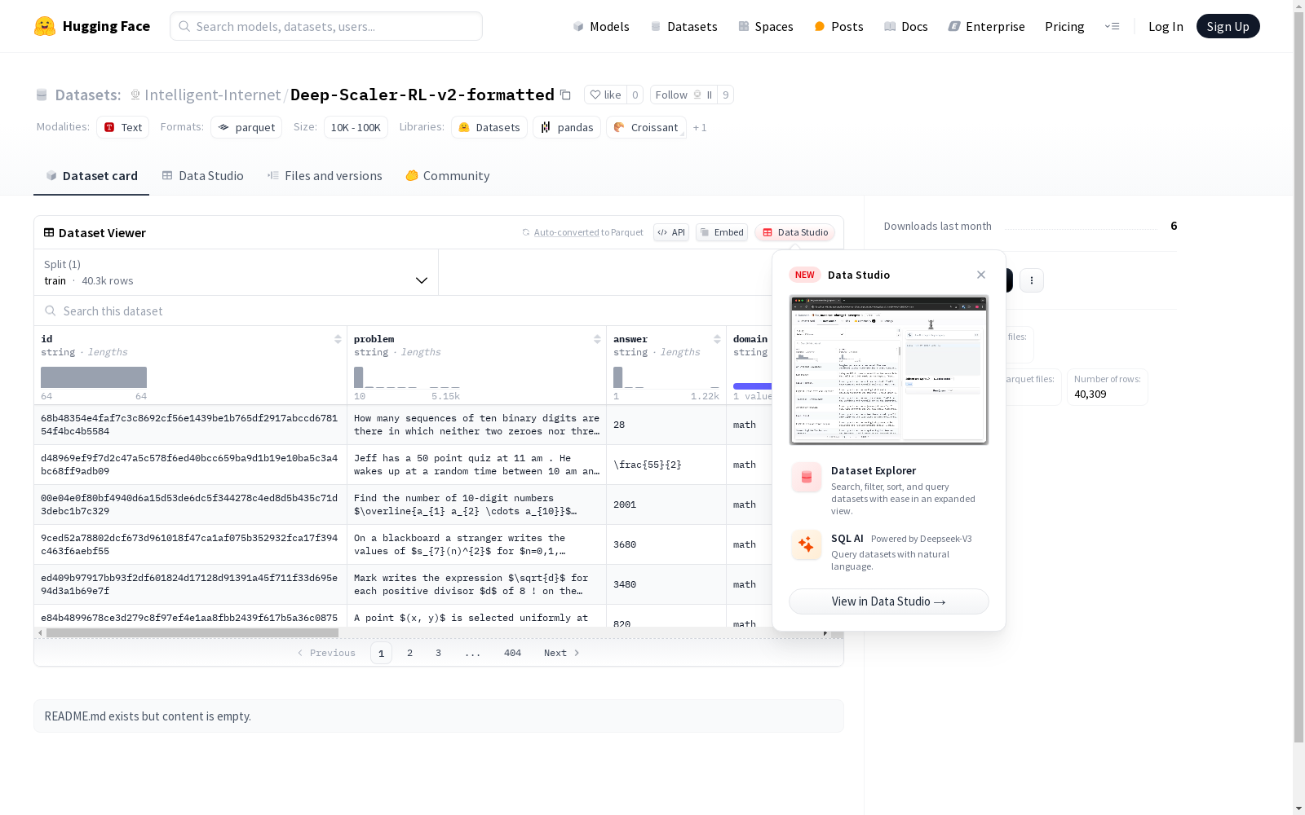Viewport: 1305px width, 815px height.
Task: Go to Spaces
Action: point(765,26)
